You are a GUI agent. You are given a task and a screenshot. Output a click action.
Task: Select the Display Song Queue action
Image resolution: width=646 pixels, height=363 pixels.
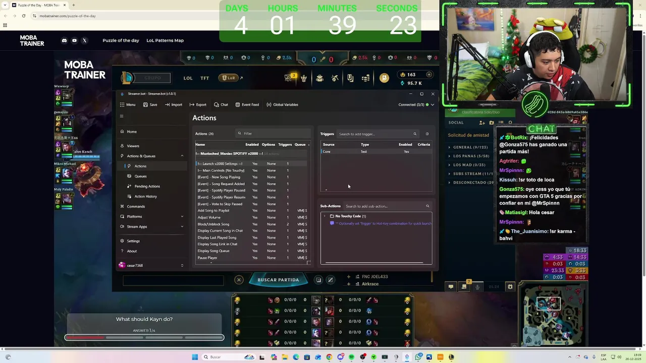252,251
